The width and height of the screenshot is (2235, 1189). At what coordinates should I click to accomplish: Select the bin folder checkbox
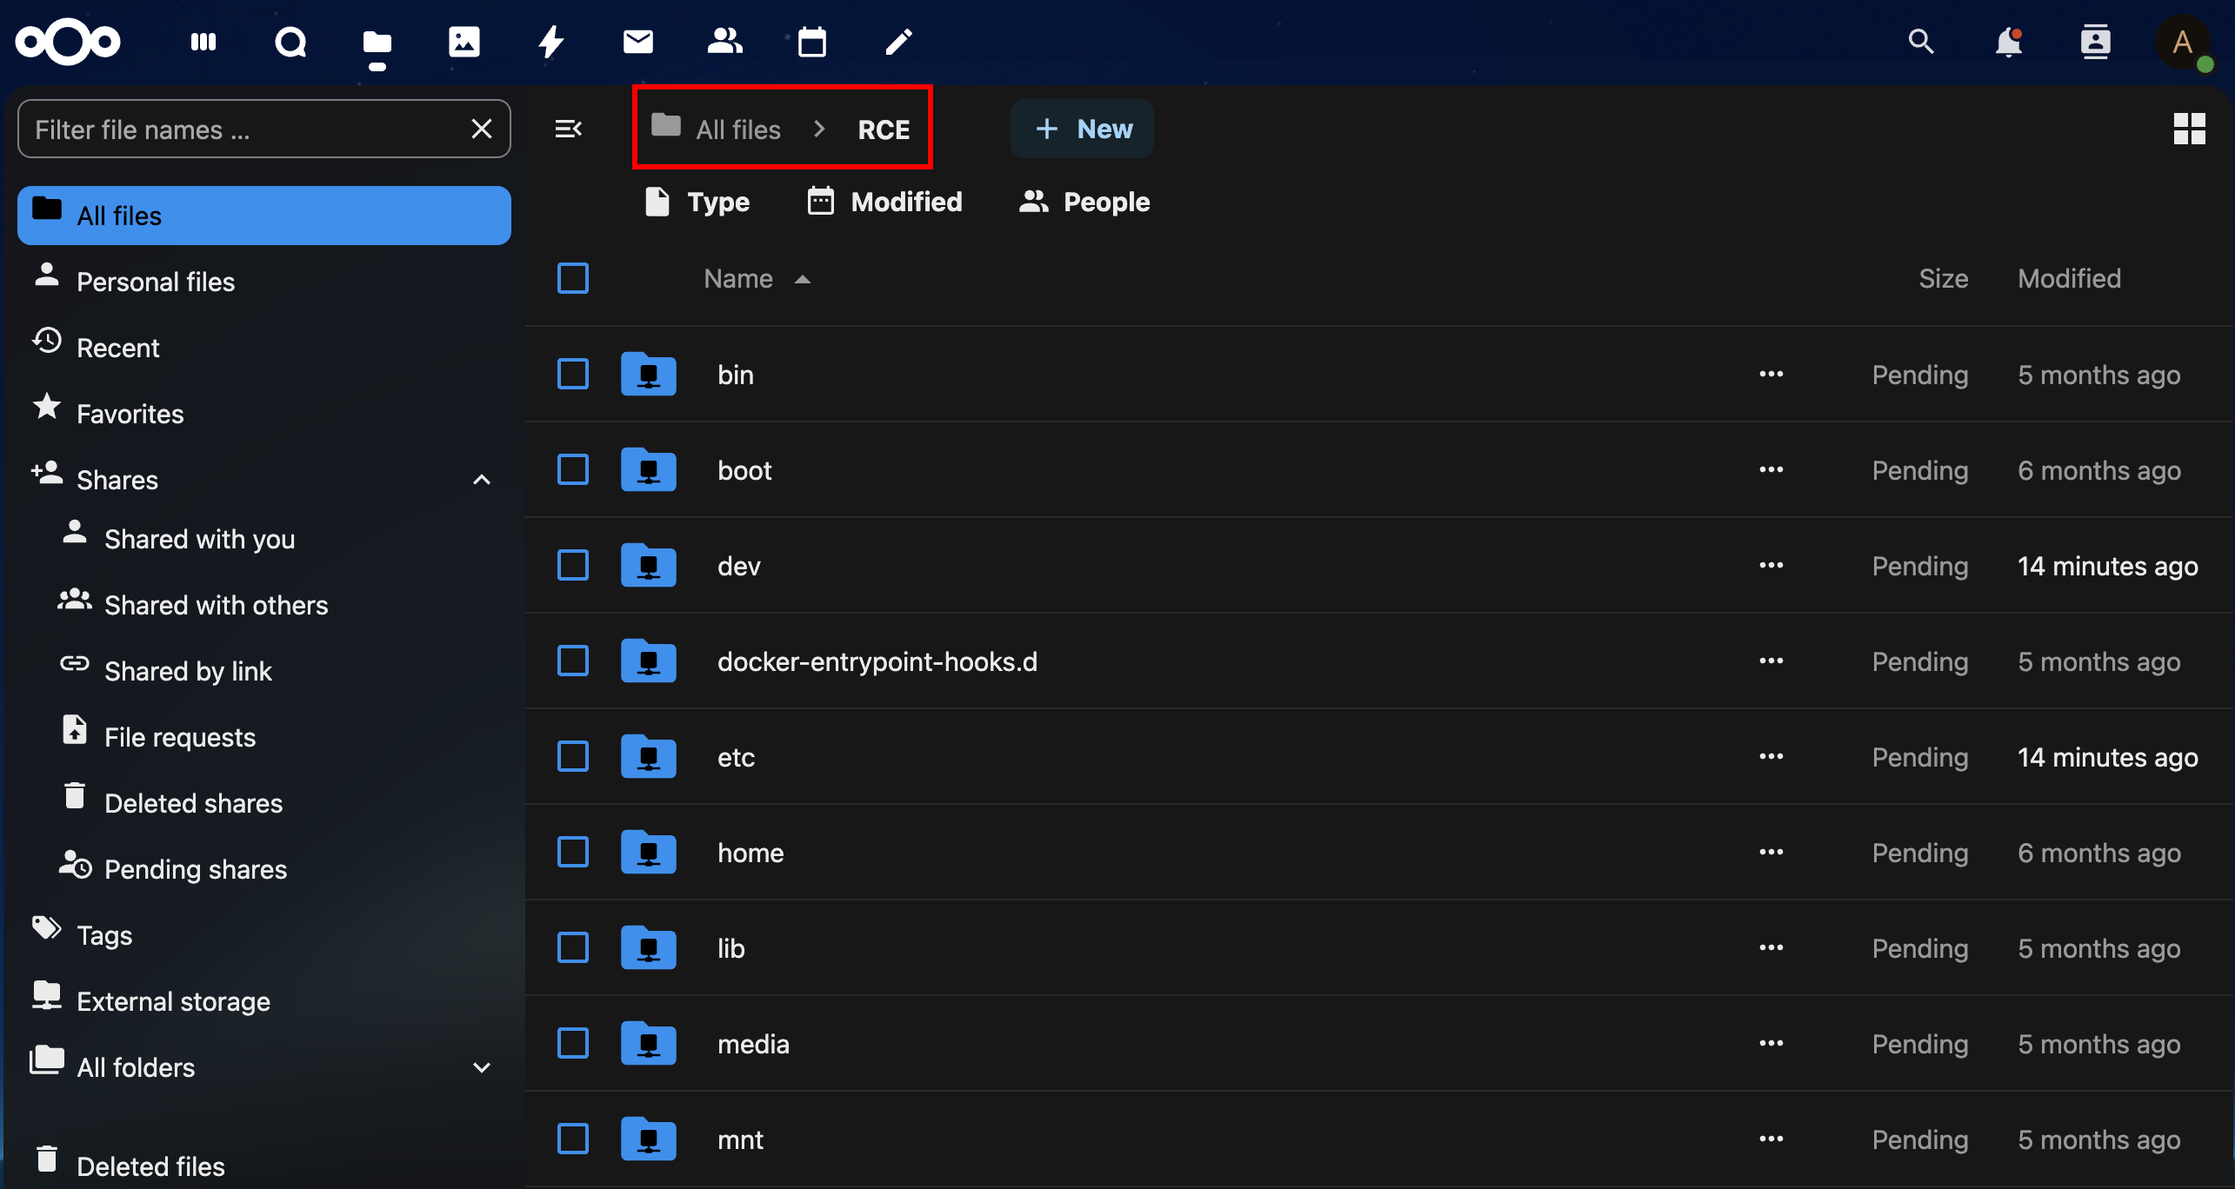click(x=573, y=375)
